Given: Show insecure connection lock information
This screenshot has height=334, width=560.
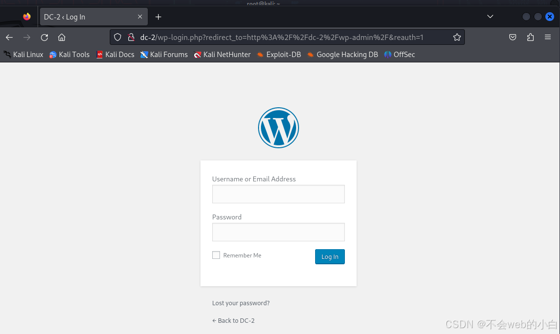Looking at the screenshot, I should pos(131,37).
